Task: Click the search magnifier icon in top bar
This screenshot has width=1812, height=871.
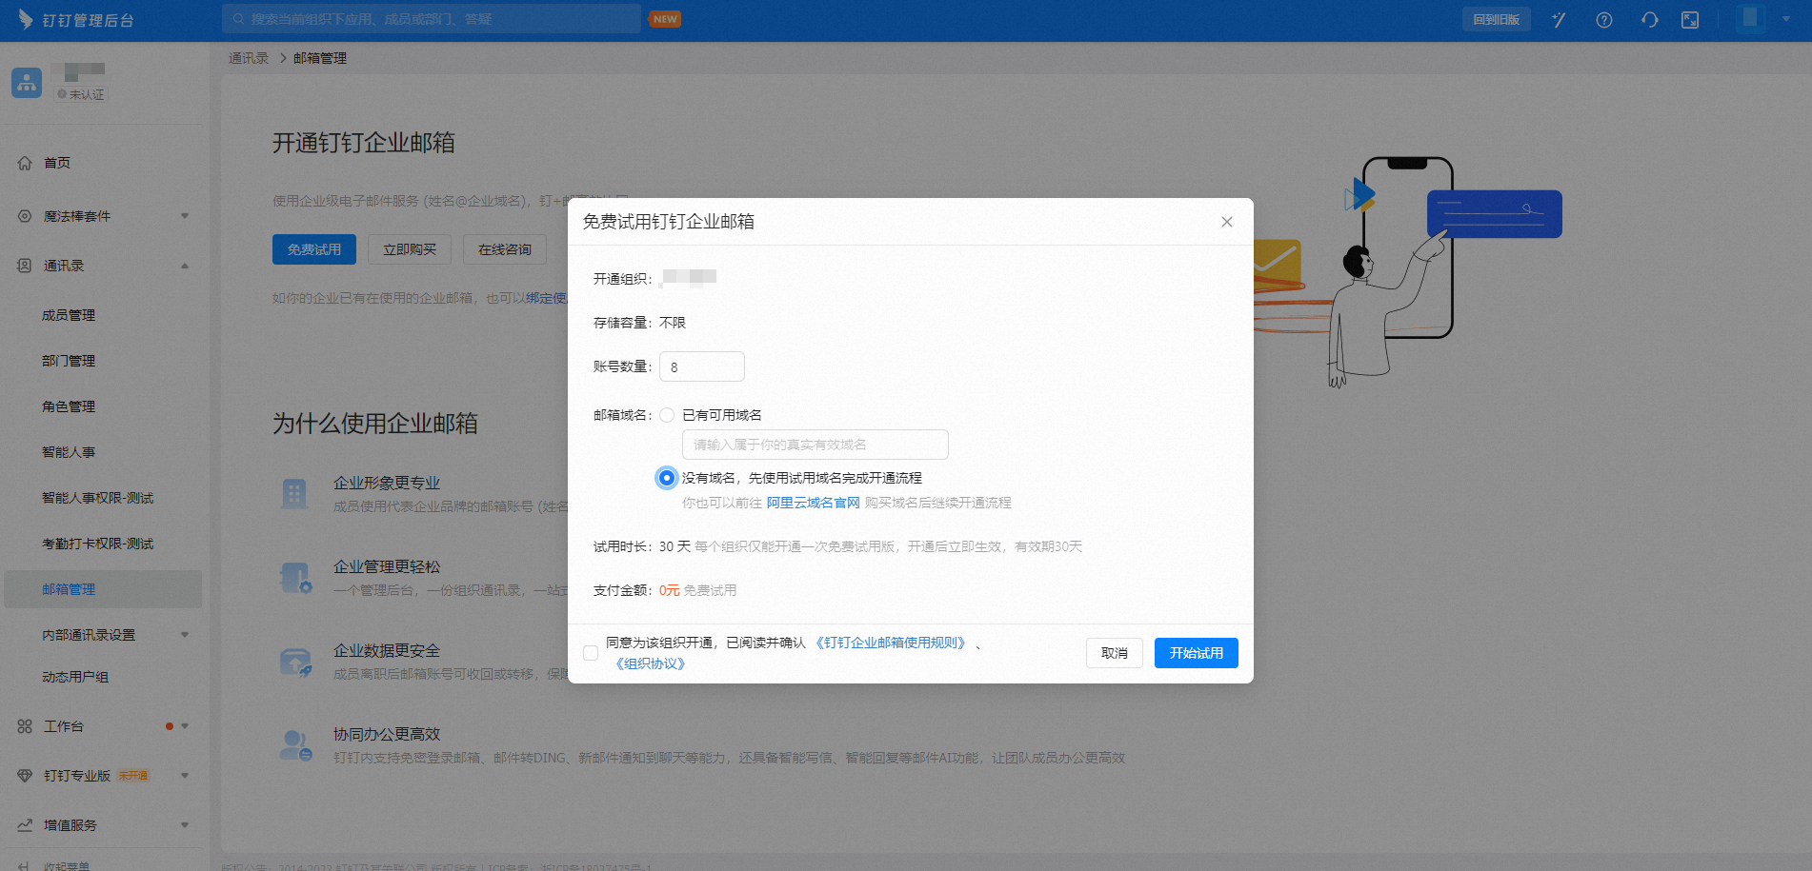Action: [x=238, y=19]
